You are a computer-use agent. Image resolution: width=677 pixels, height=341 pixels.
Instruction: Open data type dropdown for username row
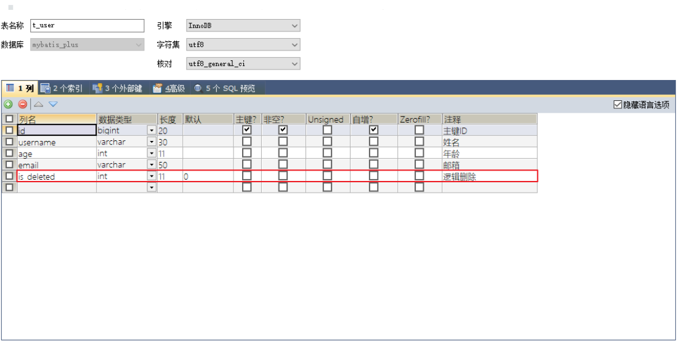152,142
